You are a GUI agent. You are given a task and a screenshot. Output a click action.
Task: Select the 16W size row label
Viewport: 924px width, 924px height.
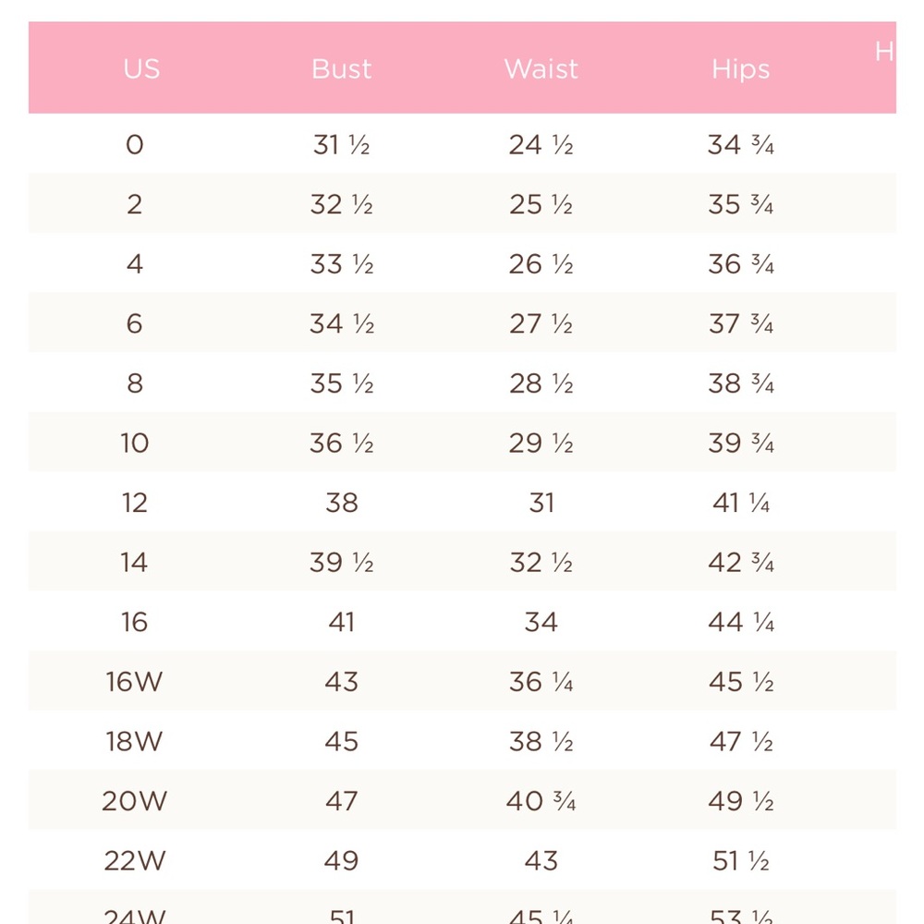(x=134, y=682)
